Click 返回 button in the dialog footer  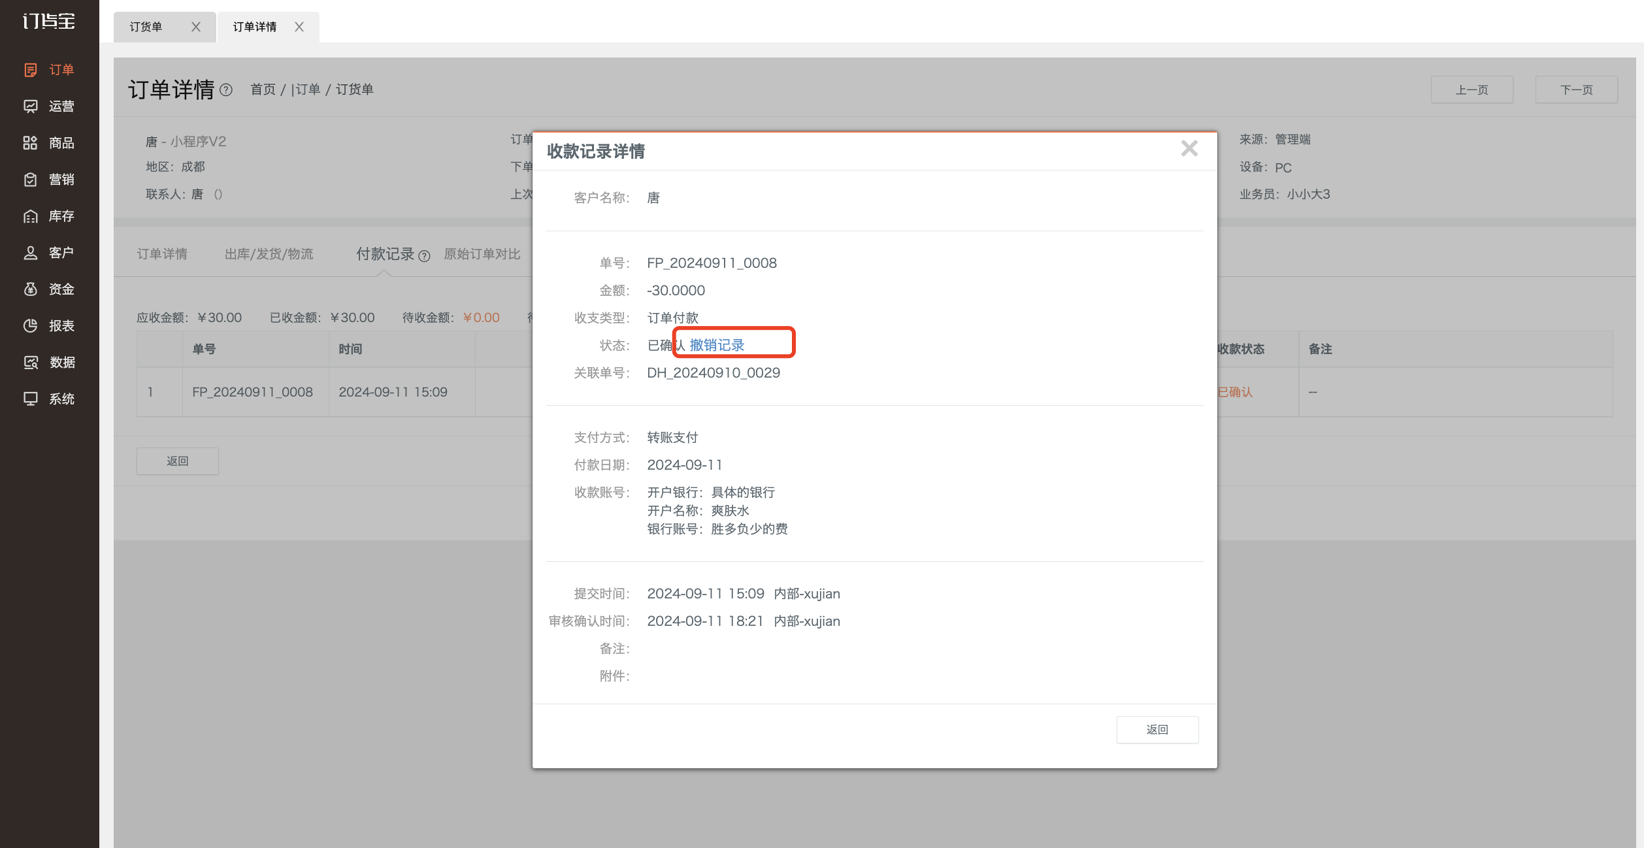[1157, 730]
